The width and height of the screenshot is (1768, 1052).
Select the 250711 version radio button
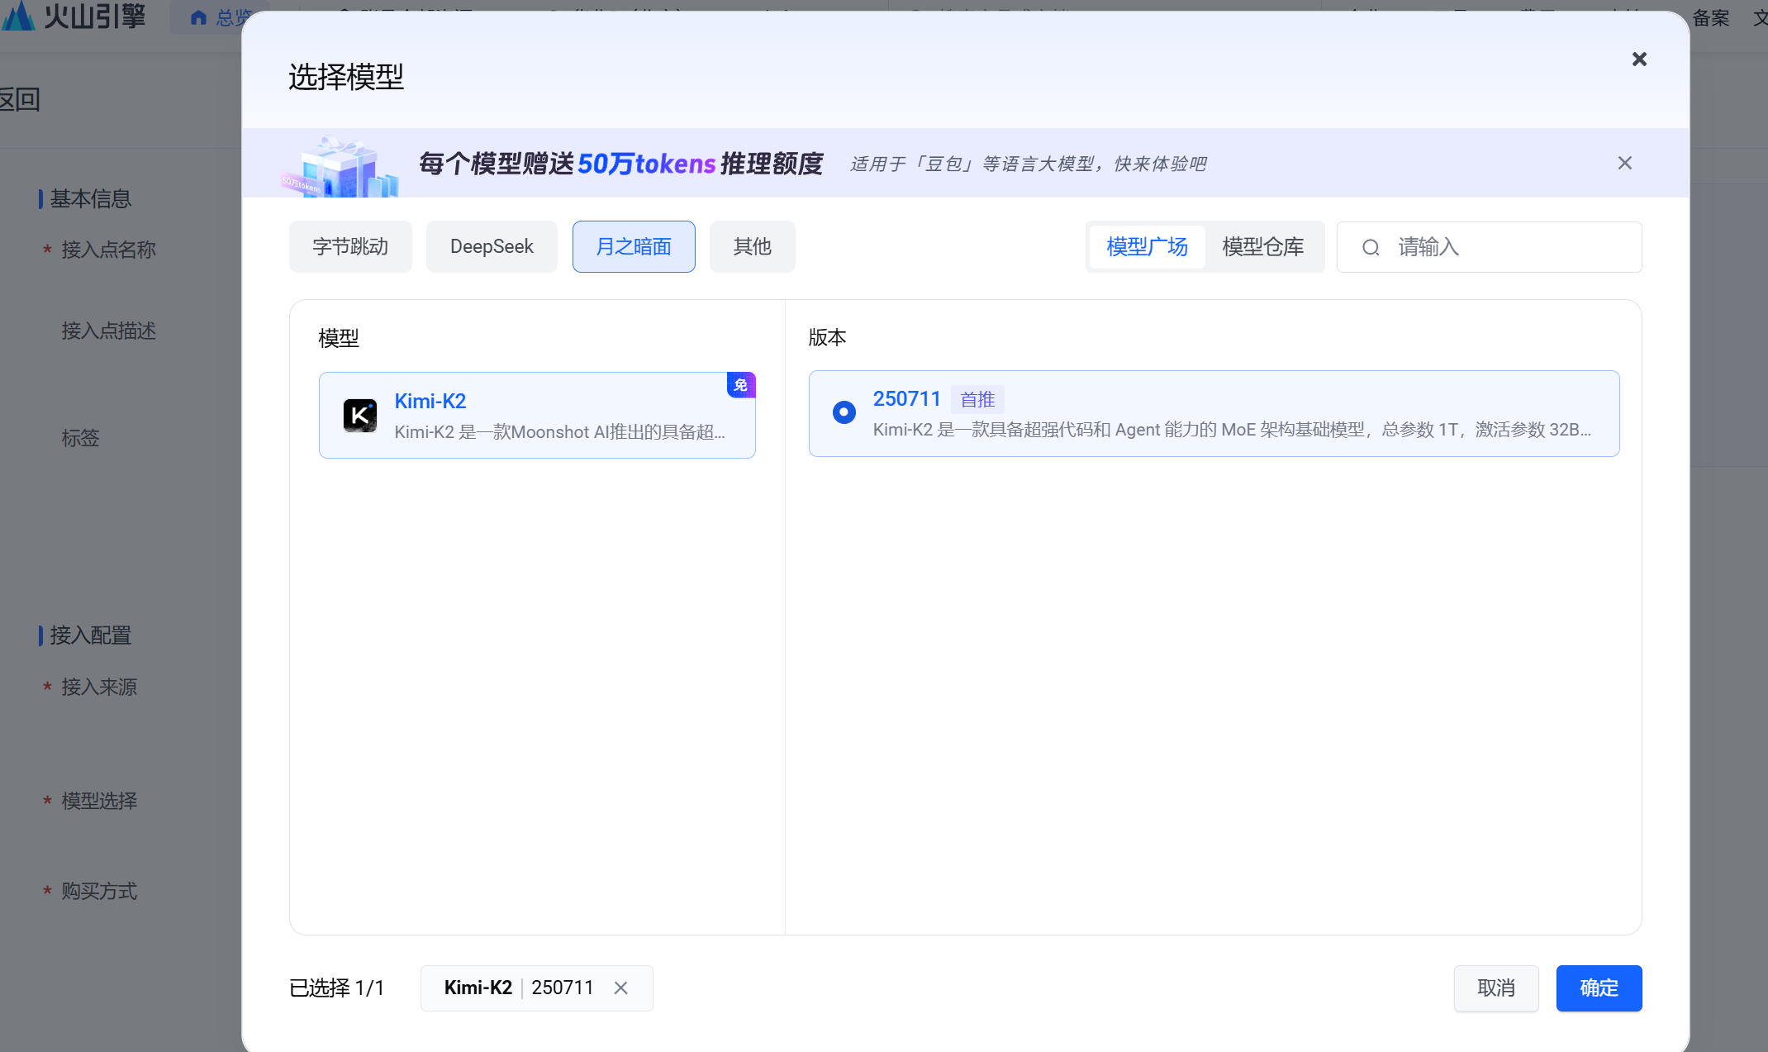(844, 412)
